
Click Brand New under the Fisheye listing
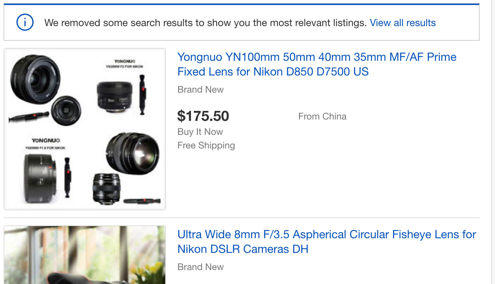[201, 267]
